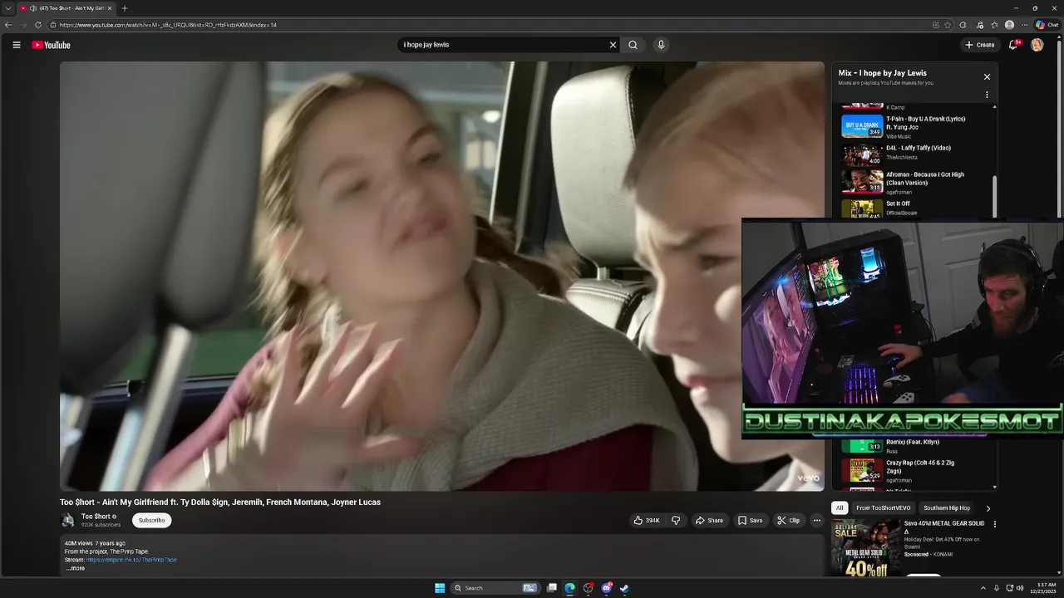Open Microsoft Edge from taskbar
The height and width of the screenshot is (598, 1064).
tap(569, 588)
